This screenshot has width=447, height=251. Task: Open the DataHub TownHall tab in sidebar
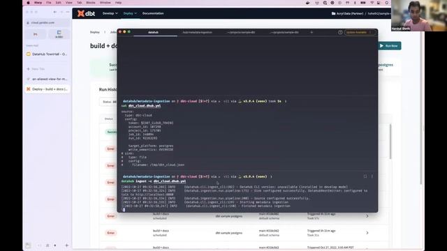47,54
